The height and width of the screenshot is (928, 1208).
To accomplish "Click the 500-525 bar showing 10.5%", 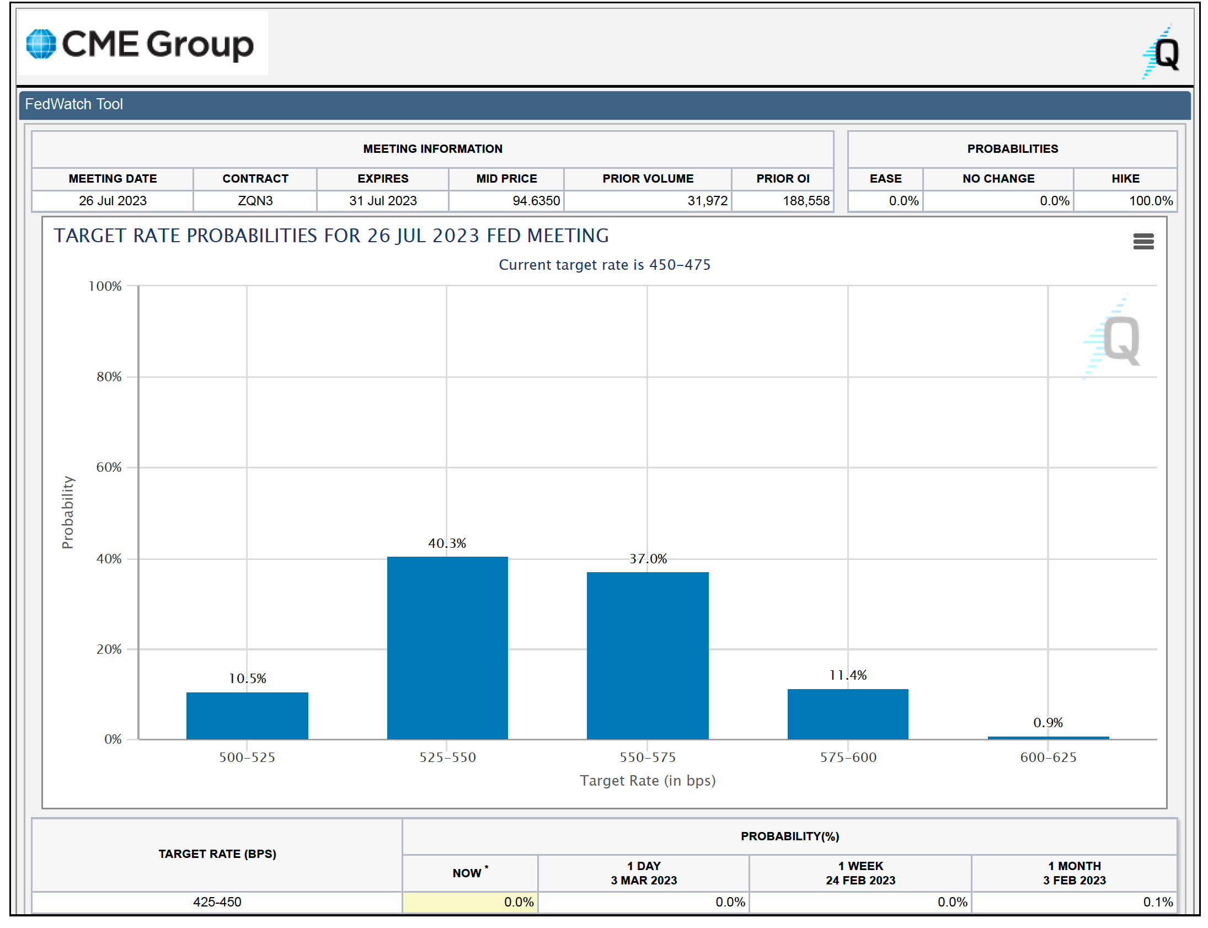I will tap(247, 716).
